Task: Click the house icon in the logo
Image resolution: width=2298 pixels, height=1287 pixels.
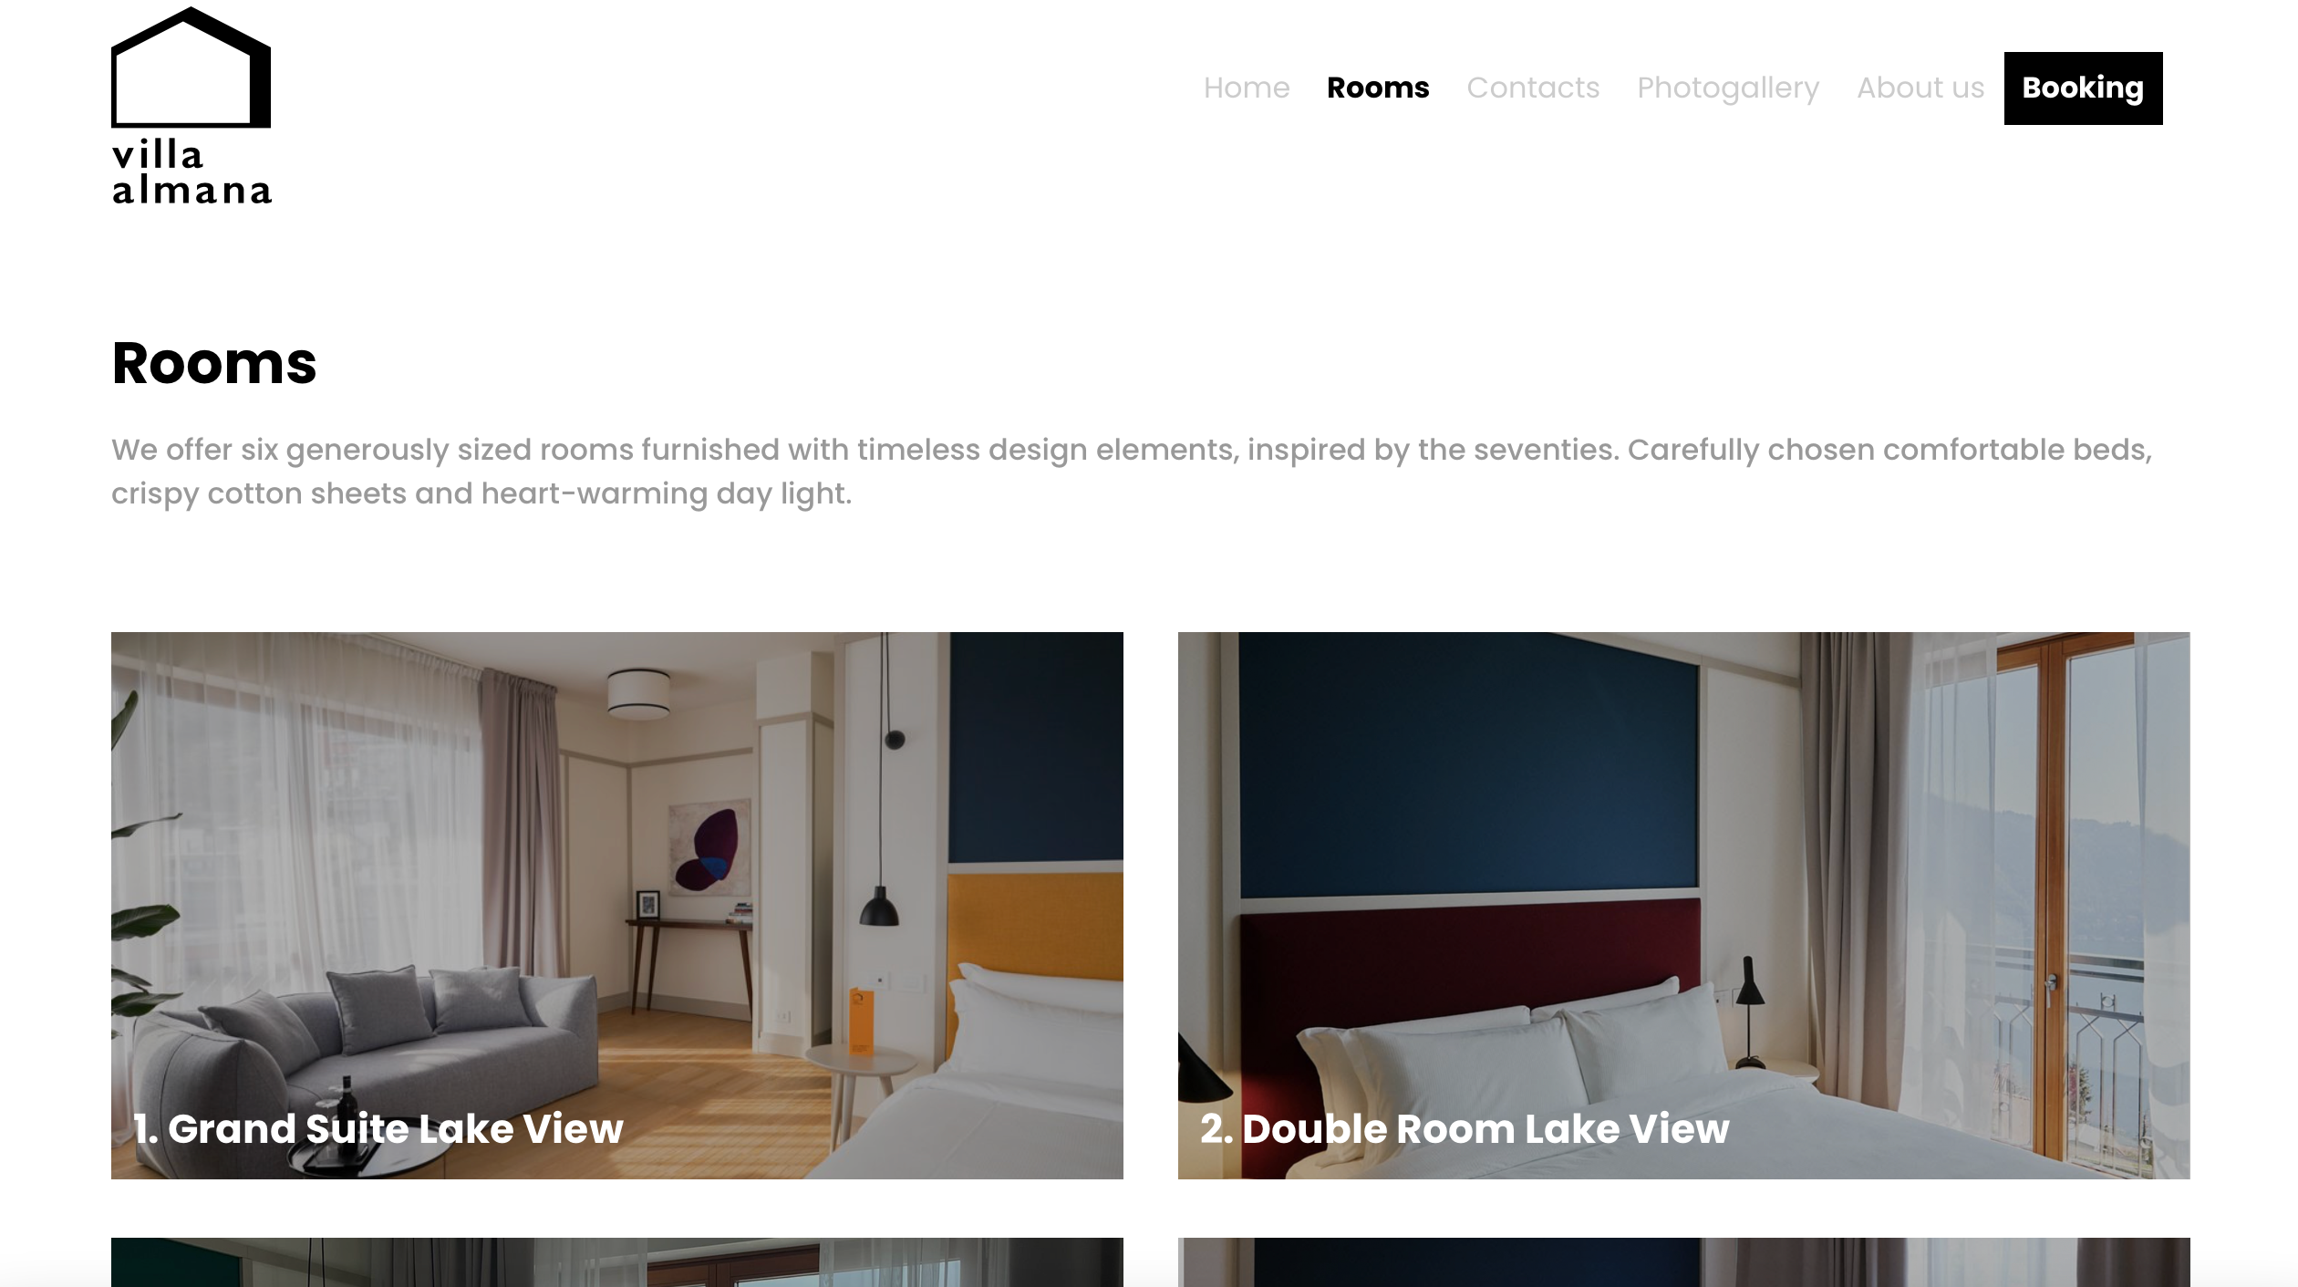Action: (x=191, y=67)
